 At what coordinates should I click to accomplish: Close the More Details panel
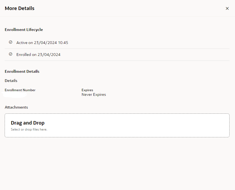(227, 8)
